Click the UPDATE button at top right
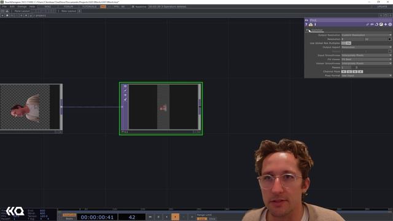Image resolution: width=393 pixels, height=221 pixels. (x=382, y=7)
